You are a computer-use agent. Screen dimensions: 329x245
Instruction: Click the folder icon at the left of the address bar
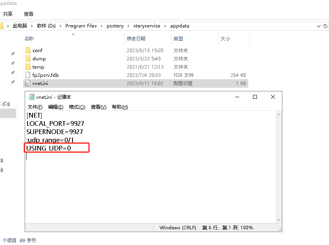[x=2, y=25]
